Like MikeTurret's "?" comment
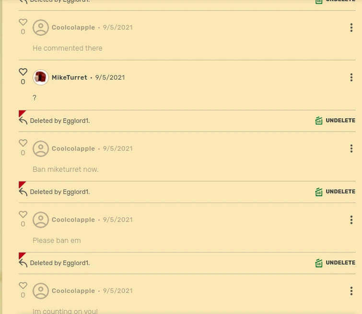The image size is (362, 314). tap(23, 72)
